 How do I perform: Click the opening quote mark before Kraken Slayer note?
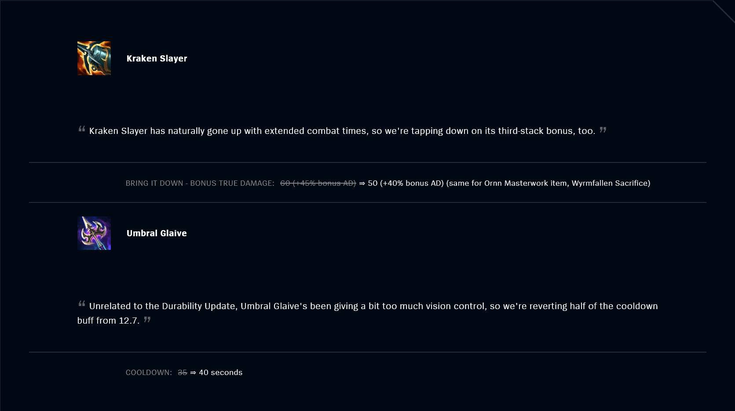point(82,129)
